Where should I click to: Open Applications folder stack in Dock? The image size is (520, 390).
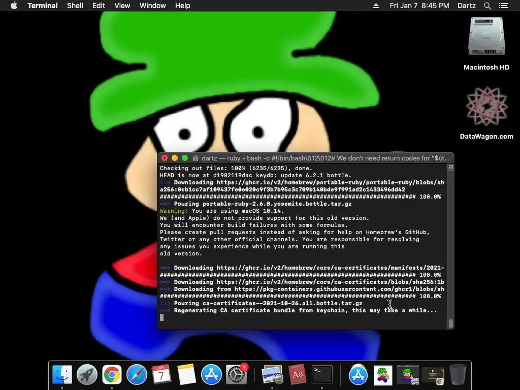point(358,374)
